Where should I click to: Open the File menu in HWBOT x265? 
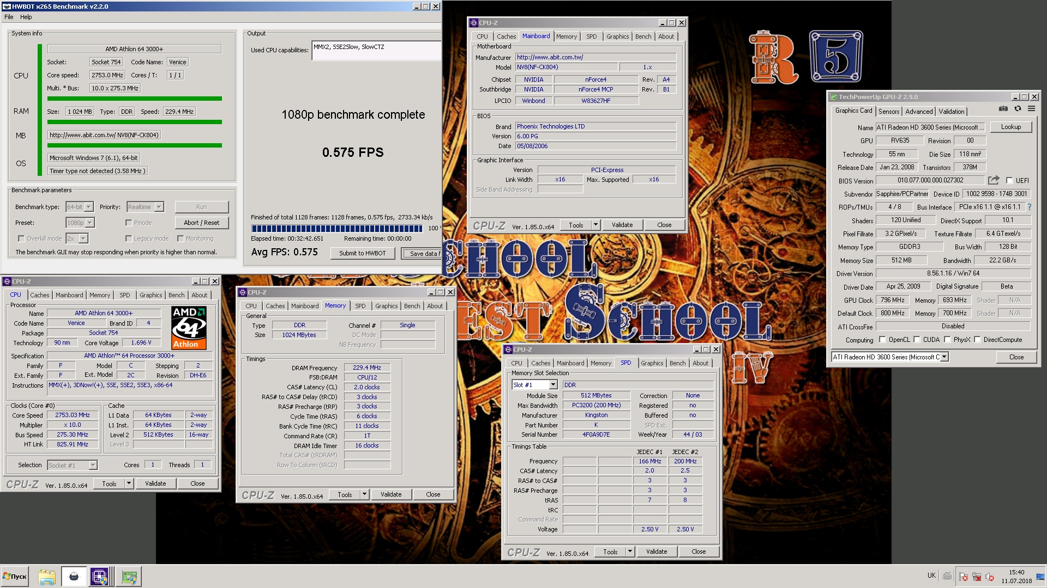click(9, 17)
